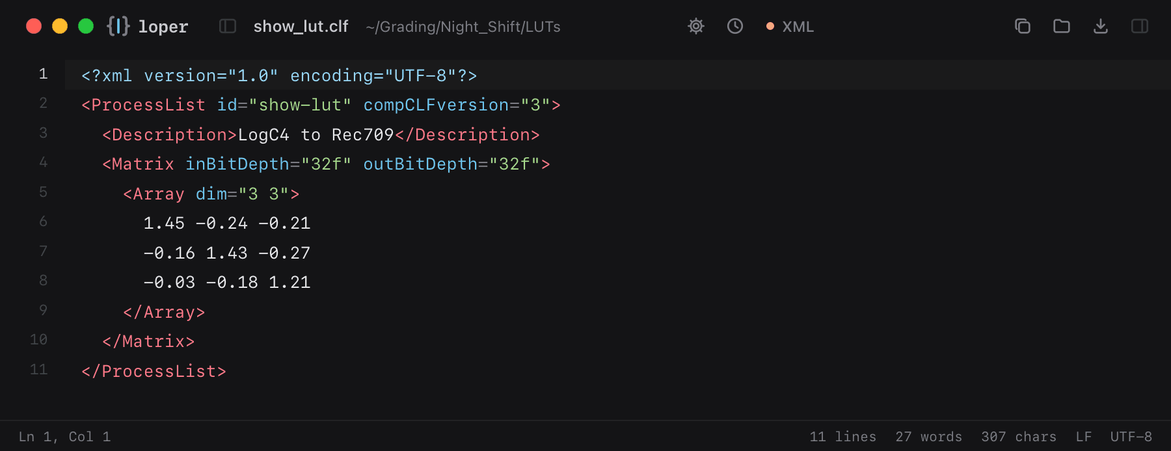The width and height of the screenshot is (1171, 451).
Task: Change LF line ending setting
Action: click(1084, 437)
